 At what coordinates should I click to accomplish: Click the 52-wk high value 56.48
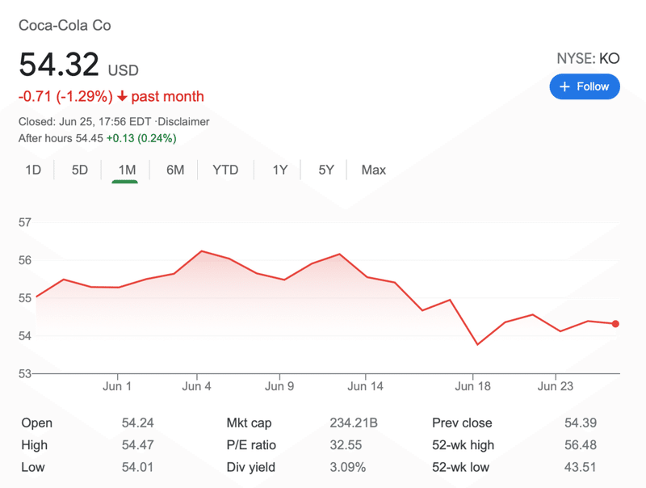point(581,445)
